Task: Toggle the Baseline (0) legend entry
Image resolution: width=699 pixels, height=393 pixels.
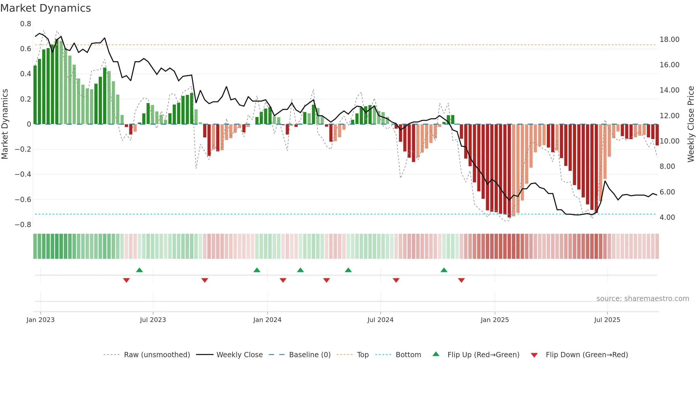Action: click(299, 355)
